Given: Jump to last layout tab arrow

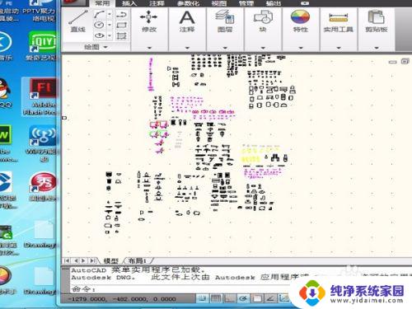Looking at the screenshot, I should pyautogui.click(x=93, y=260).
